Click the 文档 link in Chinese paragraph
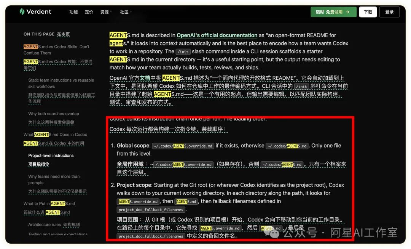Screen dimensions: 411x249 pyautogui.click(x=145, y=78)
